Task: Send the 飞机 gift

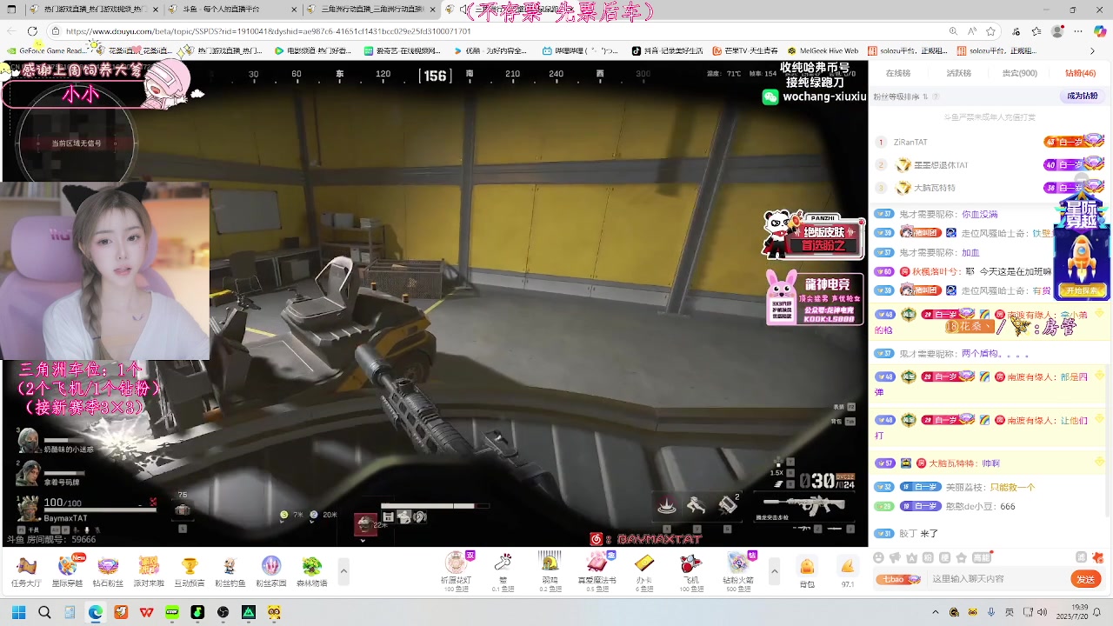Action: click(691, 571)
